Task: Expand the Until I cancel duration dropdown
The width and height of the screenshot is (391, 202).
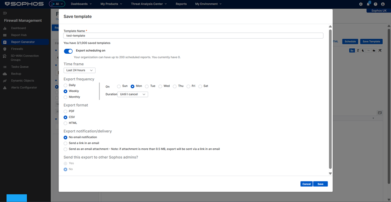Action: 132,95
